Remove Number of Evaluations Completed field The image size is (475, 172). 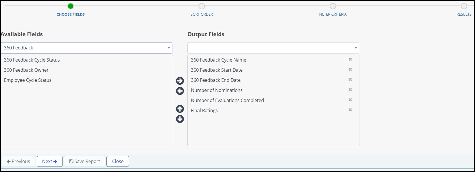point(350,100)
